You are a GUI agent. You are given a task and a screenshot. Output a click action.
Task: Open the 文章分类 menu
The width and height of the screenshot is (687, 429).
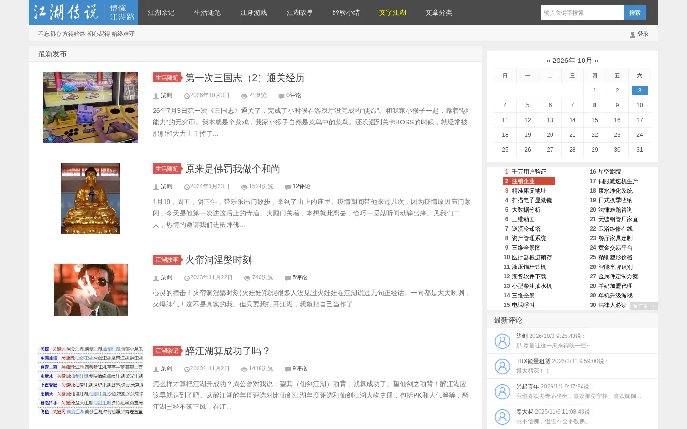point(439,12)
